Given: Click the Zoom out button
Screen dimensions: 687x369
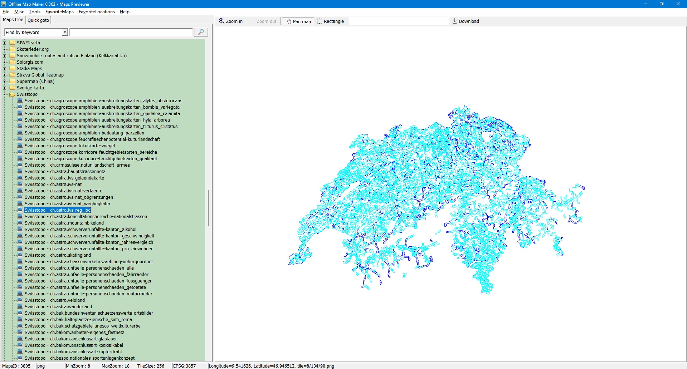Looking at the screenshot, I should click(x=266, y=21).
